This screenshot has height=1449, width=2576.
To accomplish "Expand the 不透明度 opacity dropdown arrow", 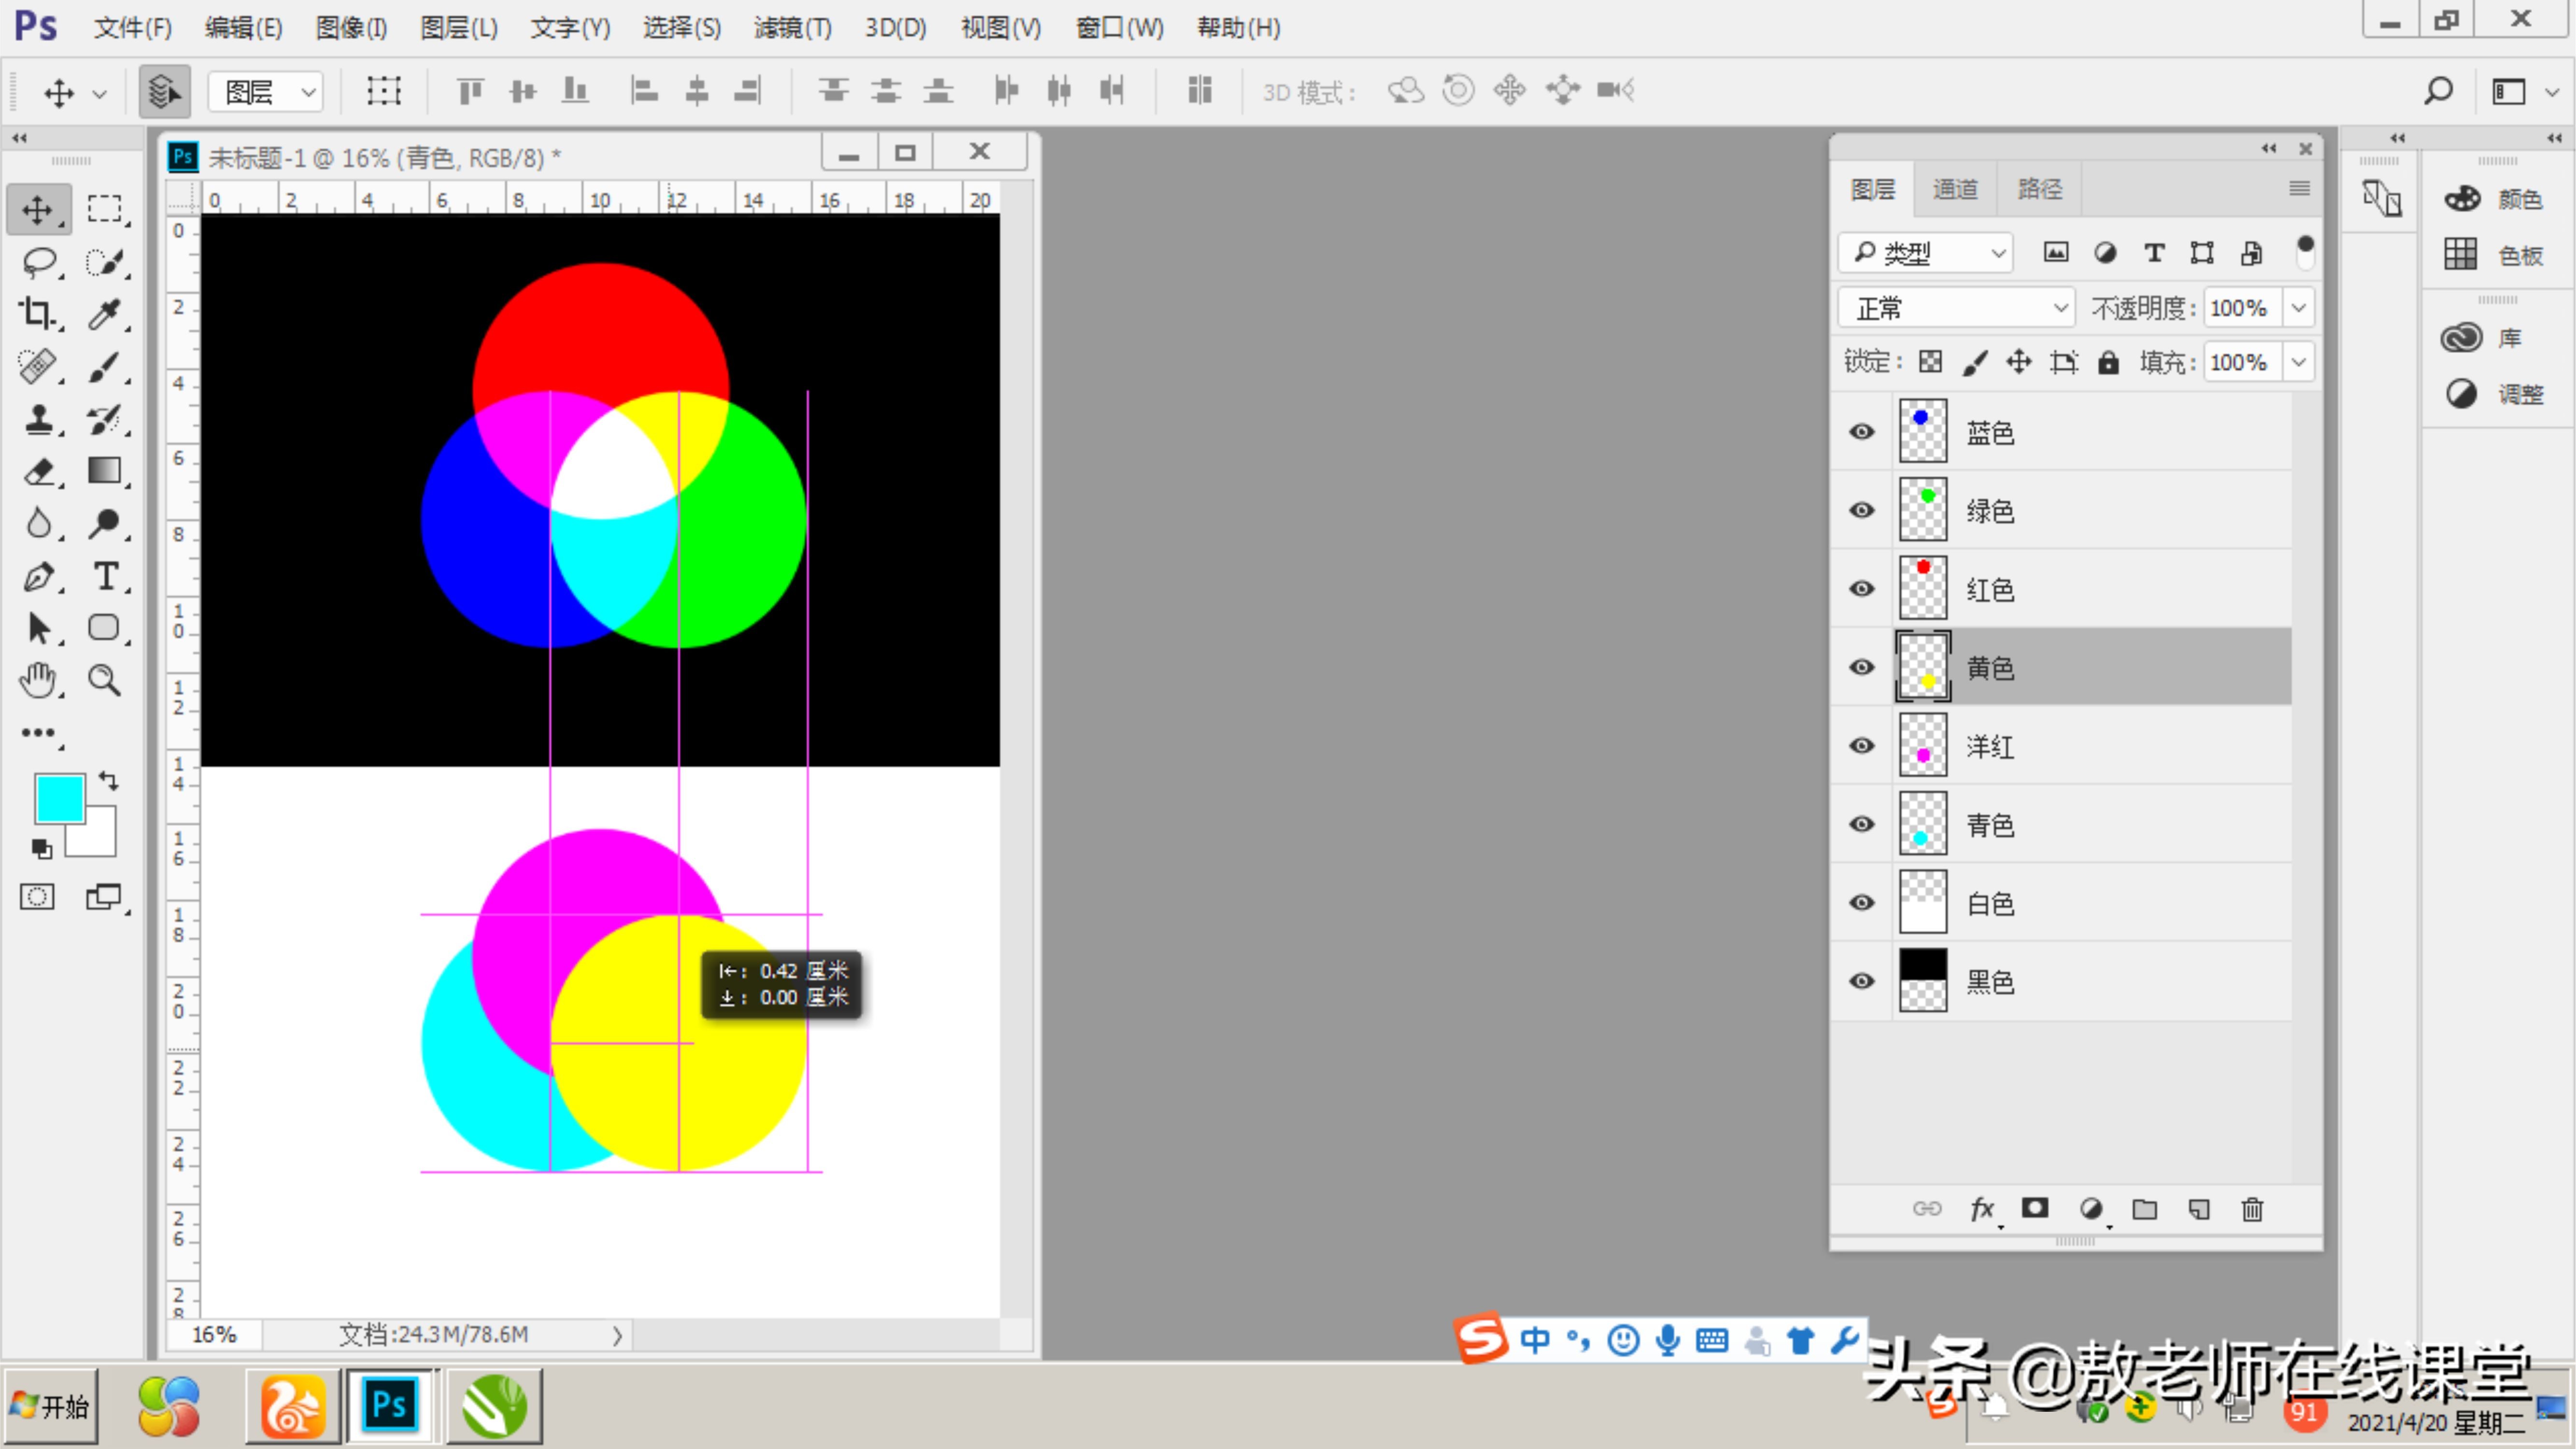I will click(2299, 308).
